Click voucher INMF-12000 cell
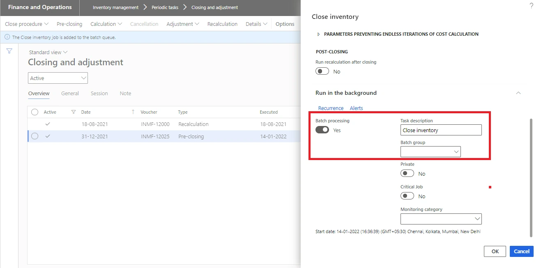This screenshot has height=268, width=541. point(155,124)
